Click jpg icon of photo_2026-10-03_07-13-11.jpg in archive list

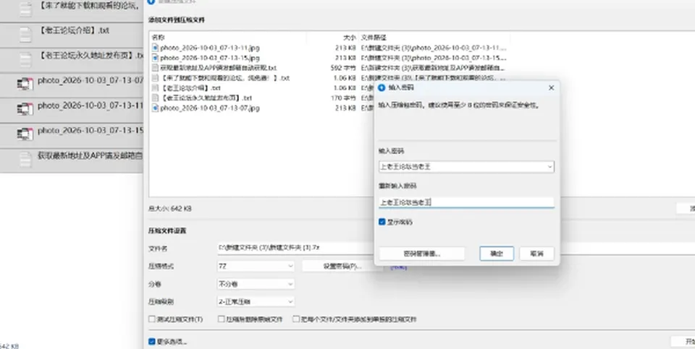tap(155, 48)
